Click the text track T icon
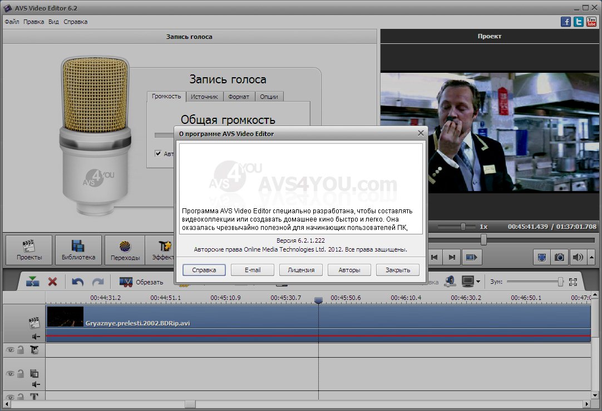 pos(34,397)
